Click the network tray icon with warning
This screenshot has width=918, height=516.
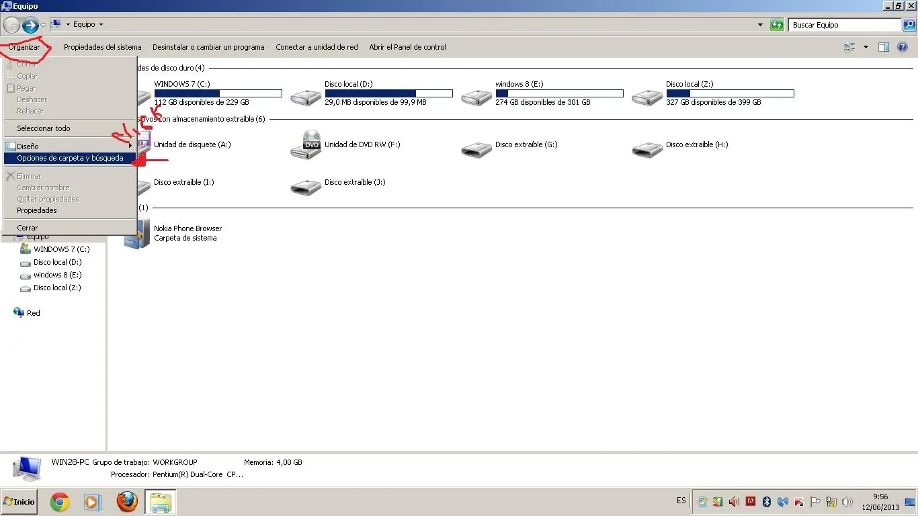(832, 501)
